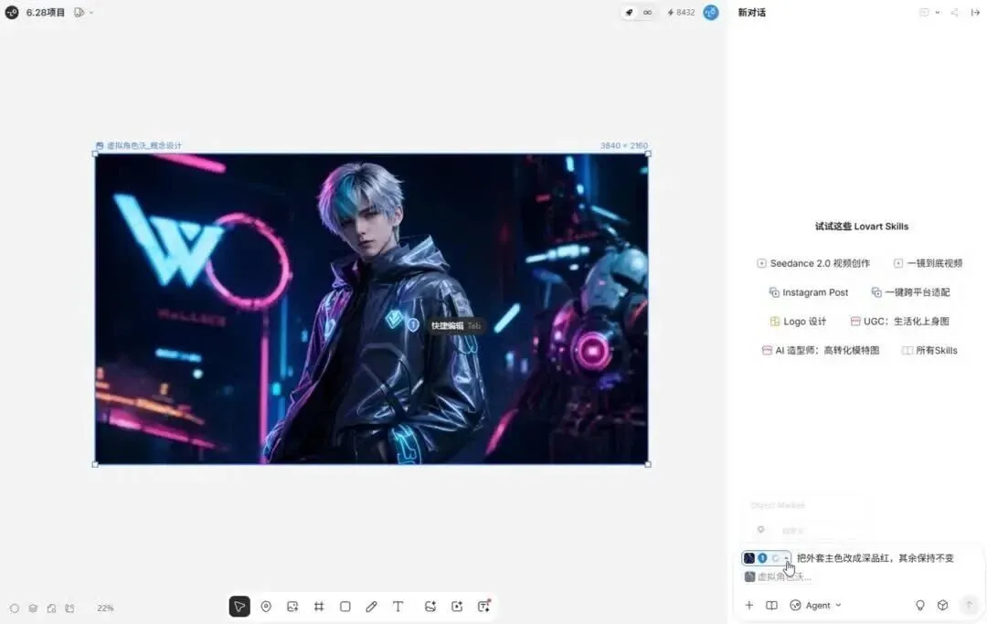Choose the Instagram Post skill
Viewport: 987px width, 624px height.
point(808,291)
